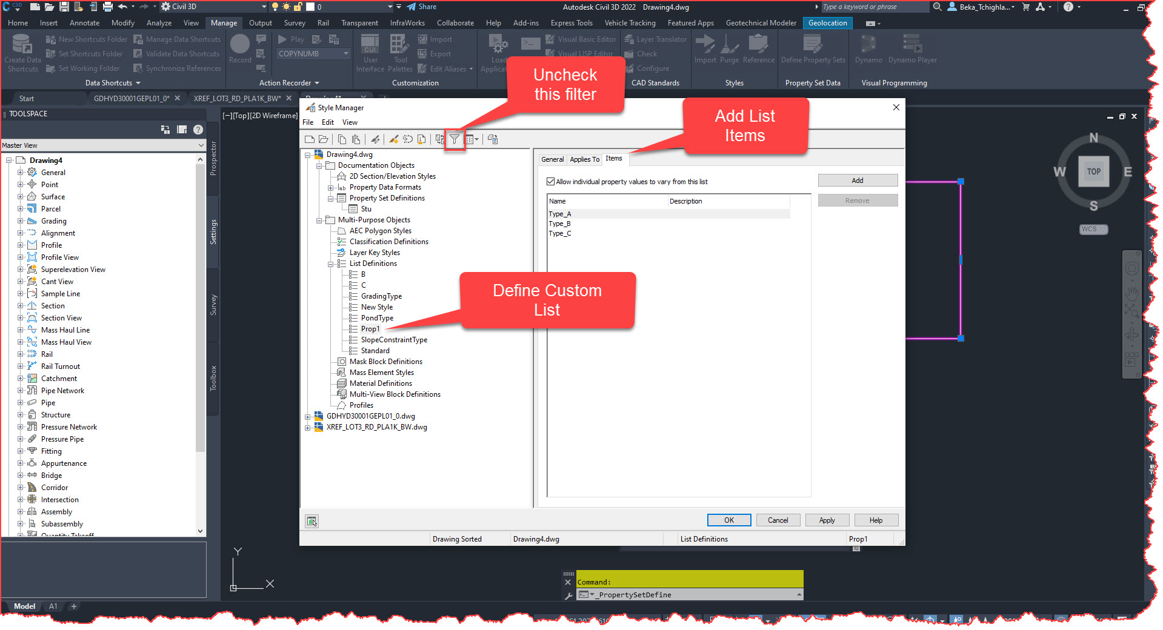Collapse the List Definitions tree node
The image size is (1163, 630).
click(331, 264)
